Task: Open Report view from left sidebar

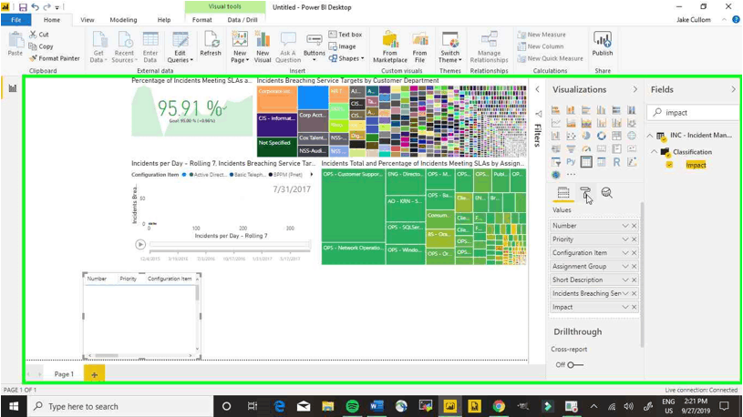Action: click(13, 88)
